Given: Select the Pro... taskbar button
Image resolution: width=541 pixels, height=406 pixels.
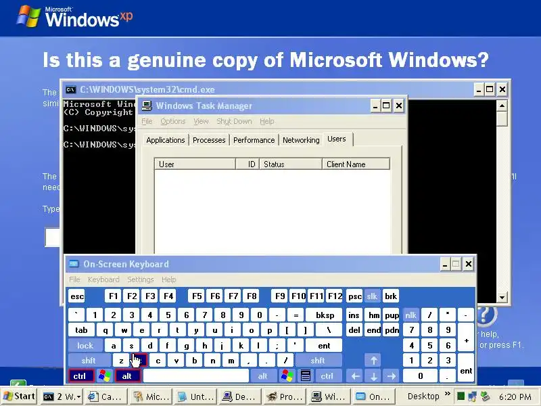Looking at the screenshot, I should point(285,397).
